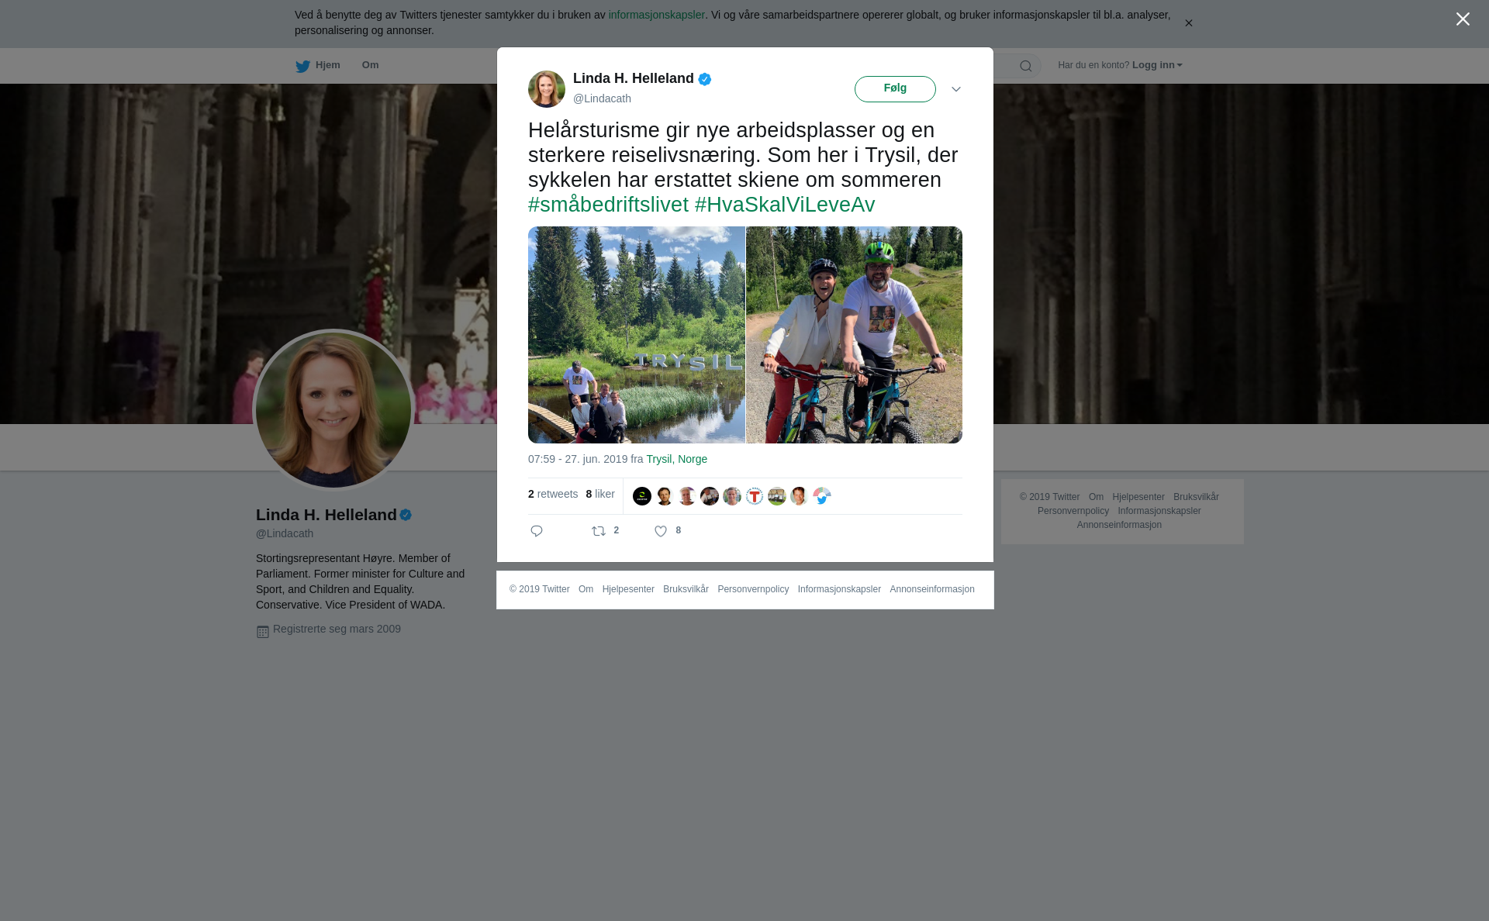
Task: Like the tweet with the heart icon
Action: (661, 531)
